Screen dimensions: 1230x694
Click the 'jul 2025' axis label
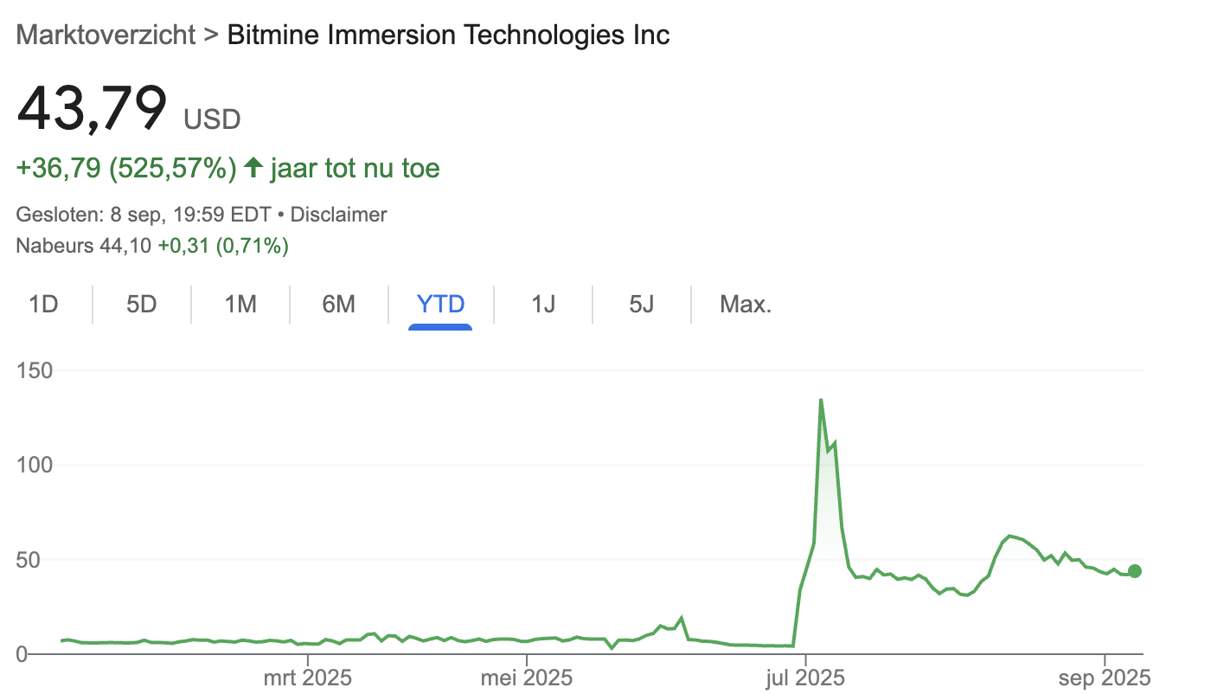[805, 677]
